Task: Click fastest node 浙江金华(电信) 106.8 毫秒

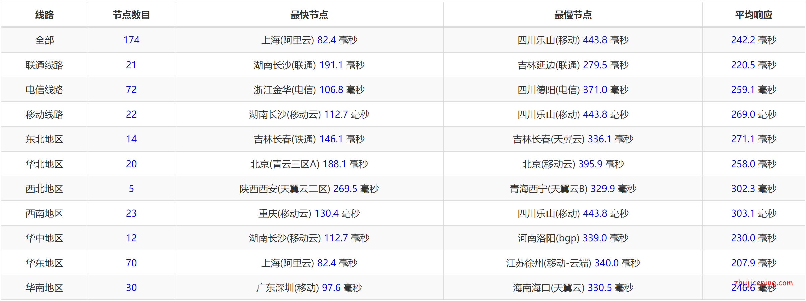Action: click(x=309, y=90)
